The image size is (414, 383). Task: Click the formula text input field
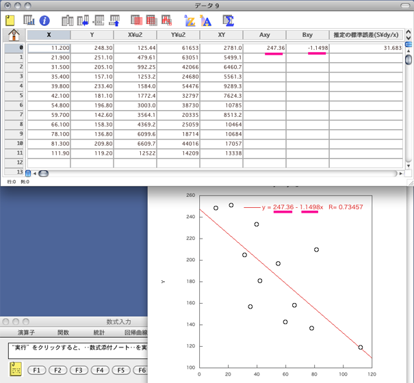79,349
